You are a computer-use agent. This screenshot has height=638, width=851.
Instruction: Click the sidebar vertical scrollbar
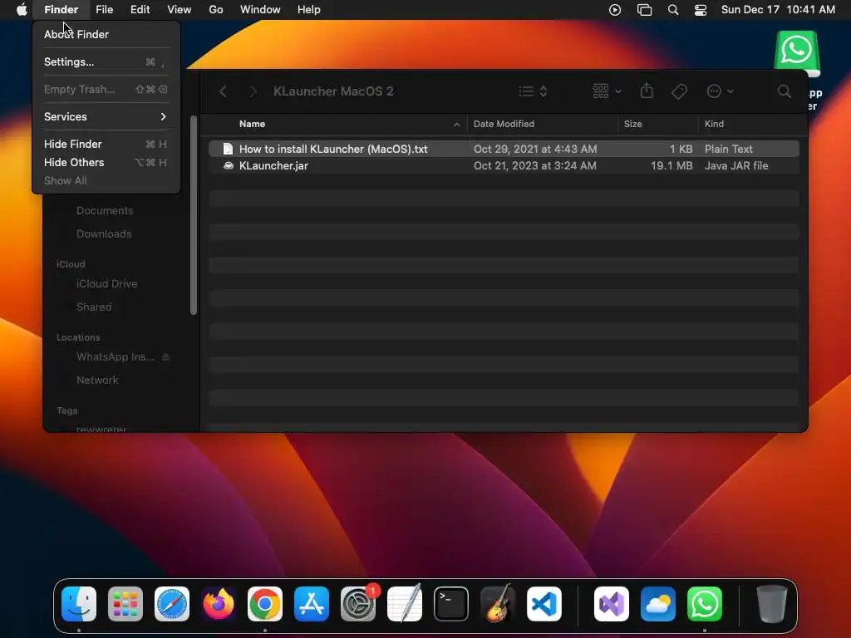pyautogui.click(x=194, y=215)
